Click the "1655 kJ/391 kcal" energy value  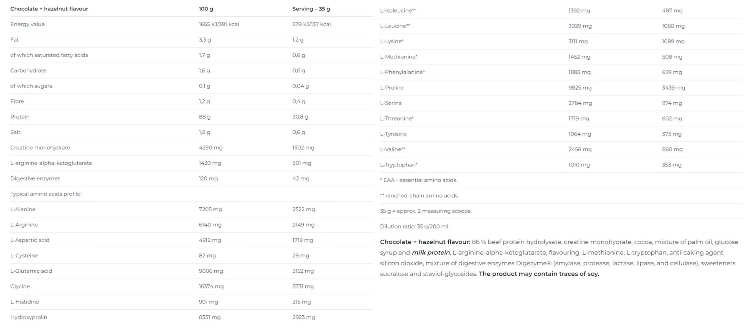pyautogui.click(x=219, y=24)
